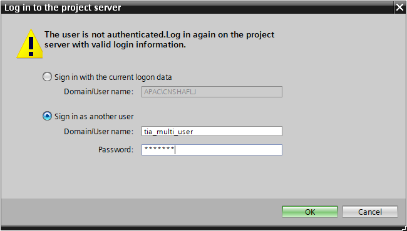Place the cursor on the password asterisks

[x=159, y=149]
